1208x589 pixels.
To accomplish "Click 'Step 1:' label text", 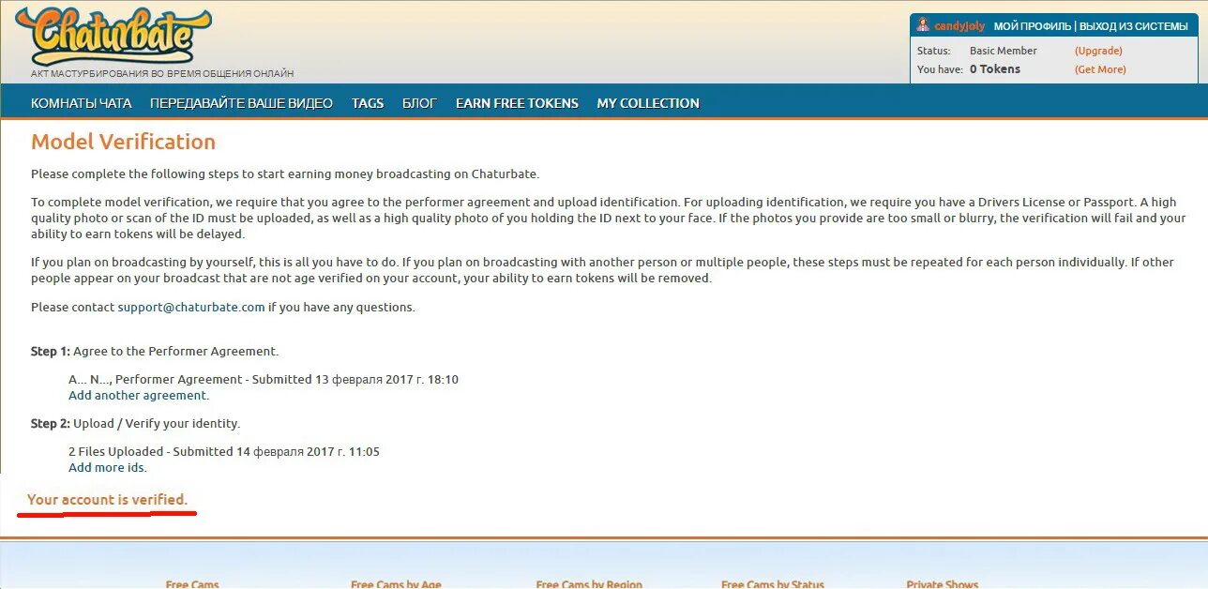I will (51, 352).
